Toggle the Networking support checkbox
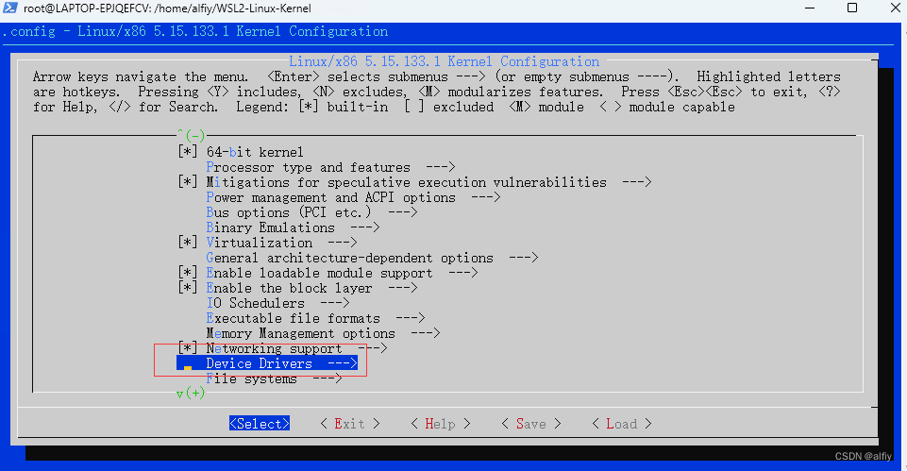Viewport: 907px width, 471px height. coord(188,348)
